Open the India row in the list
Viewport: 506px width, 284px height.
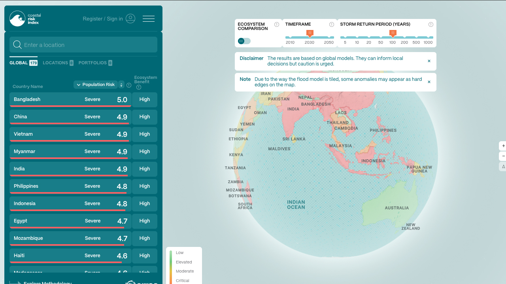pos(70,169)
